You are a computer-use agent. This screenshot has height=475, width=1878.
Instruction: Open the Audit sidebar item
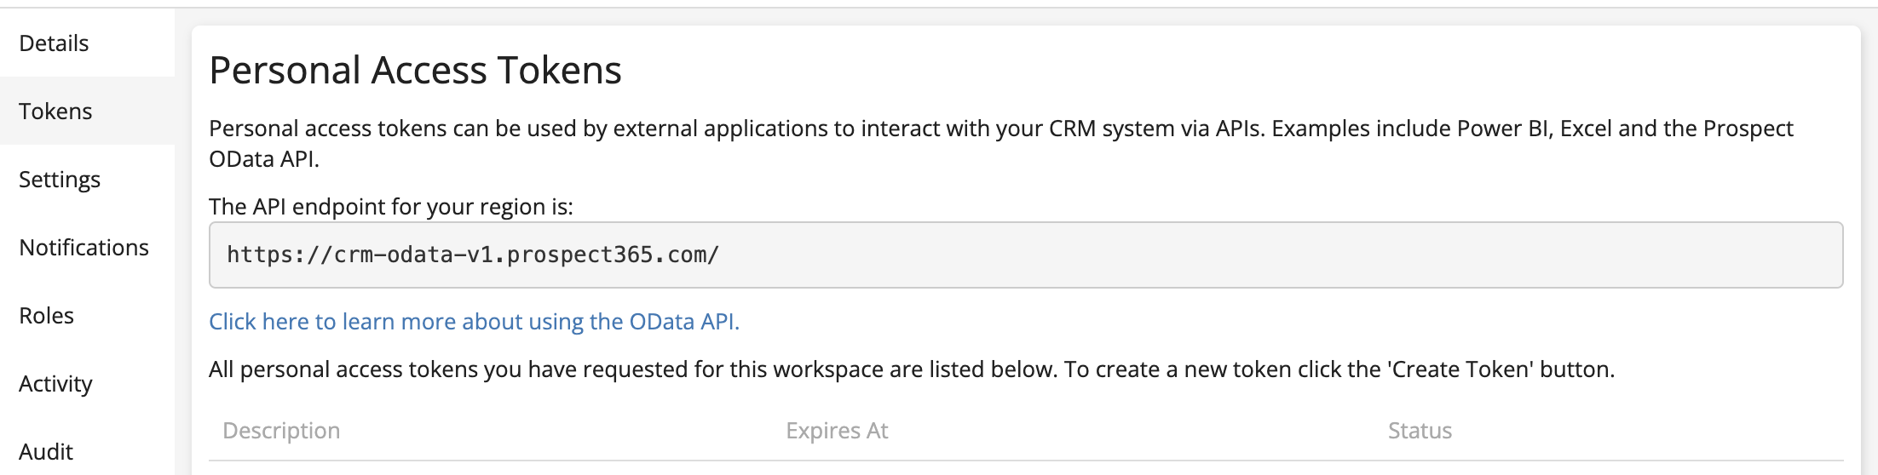tap(46, 451)
